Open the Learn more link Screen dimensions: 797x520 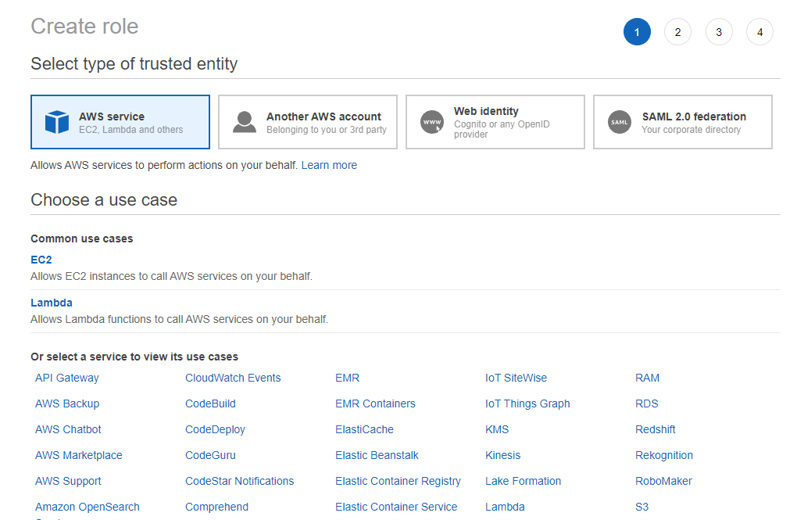pos(329,165)
